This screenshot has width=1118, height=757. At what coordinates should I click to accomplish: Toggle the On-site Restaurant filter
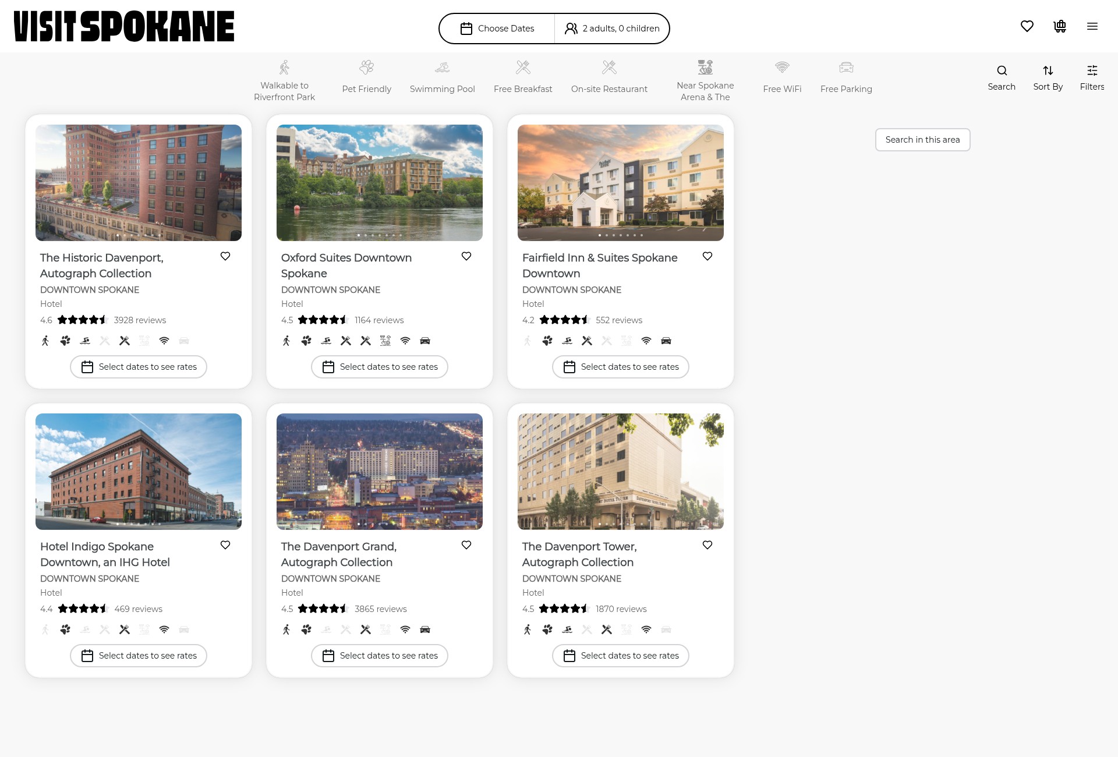pyautogui.click(x=609, y=77)
